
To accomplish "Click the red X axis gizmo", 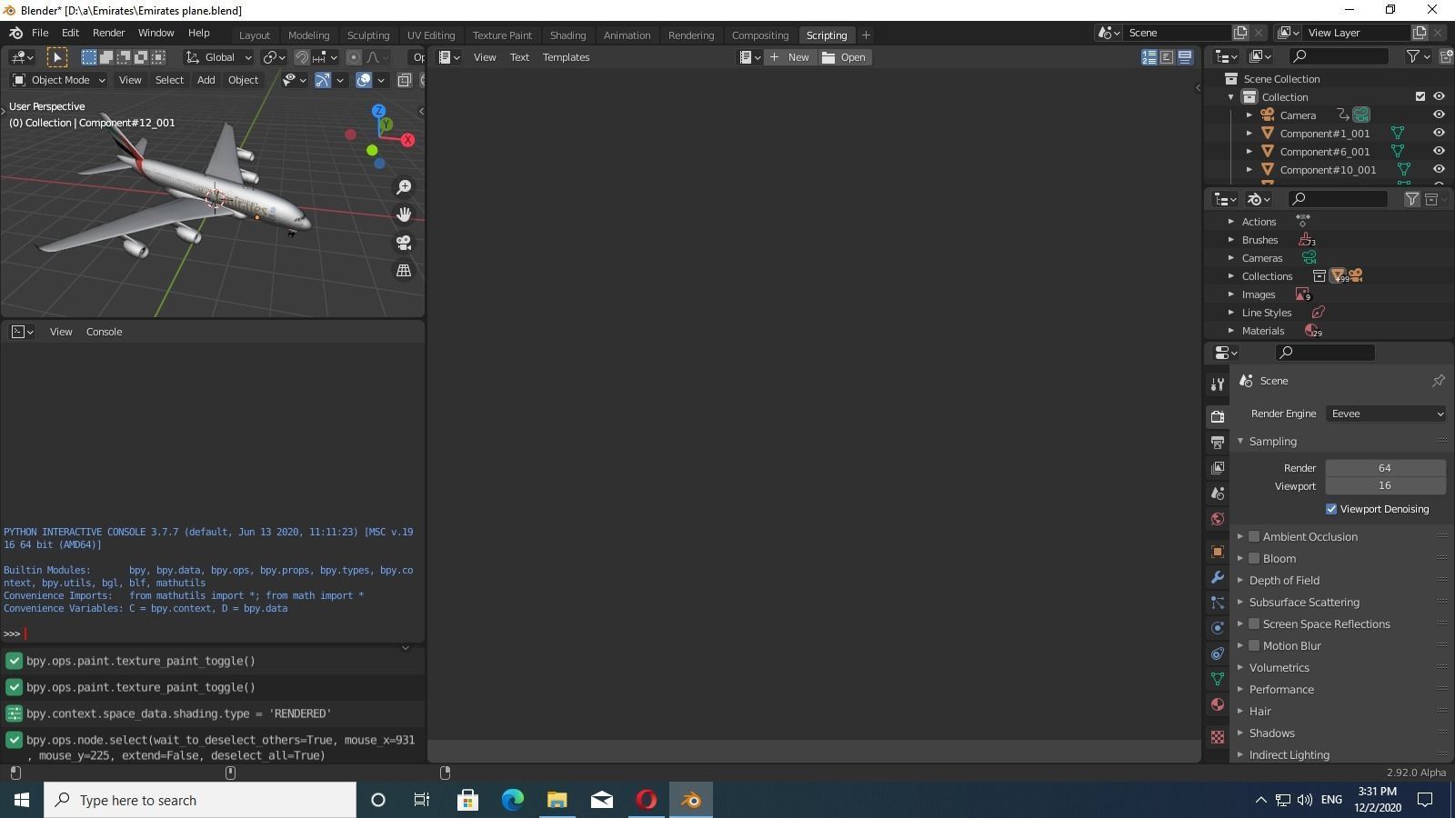I will click(407, 140).
